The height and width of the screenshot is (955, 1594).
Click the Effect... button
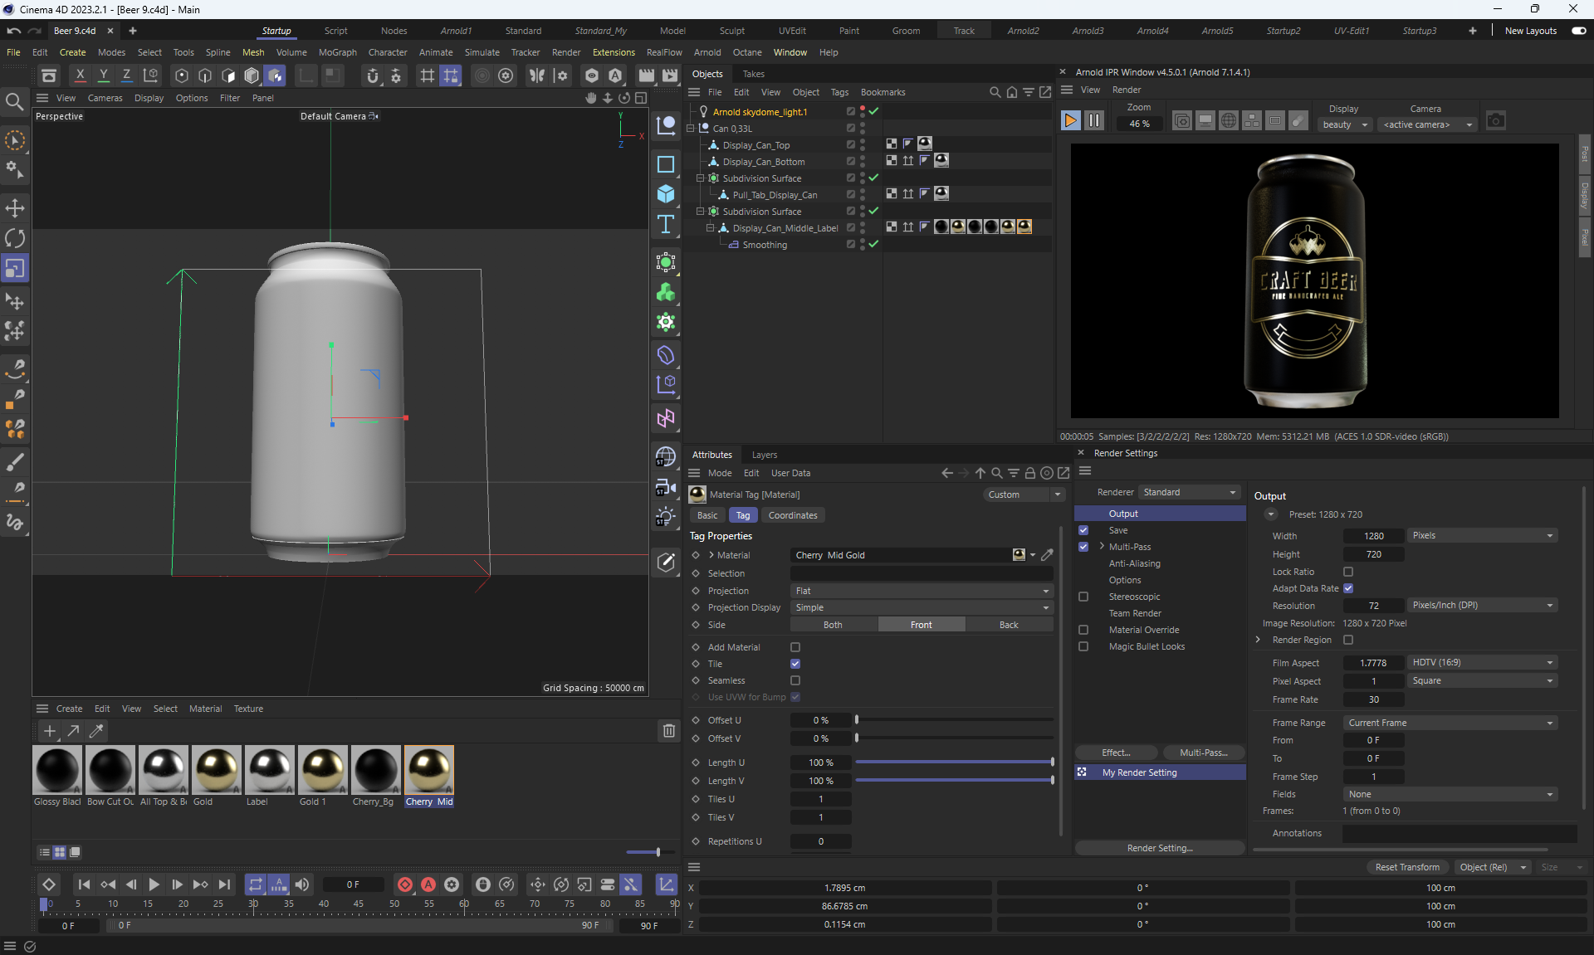click(1116, 753)
